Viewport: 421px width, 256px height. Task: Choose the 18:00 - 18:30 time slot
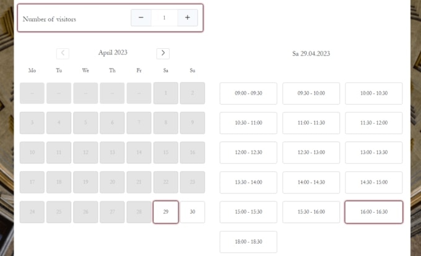[x=248, y=242]
